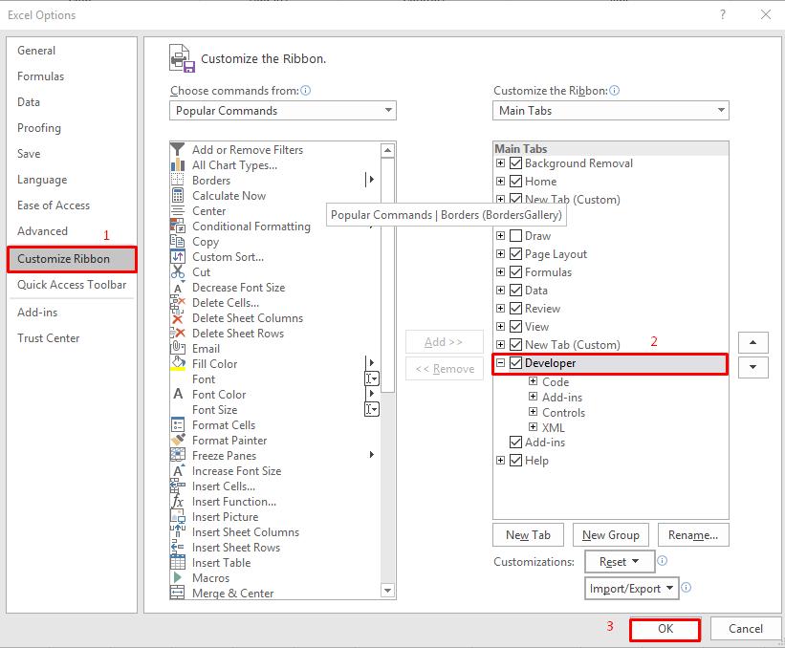Select the Freeze Panes command icon
This screenshot has width=785, height=648.
tap(179, 456)
